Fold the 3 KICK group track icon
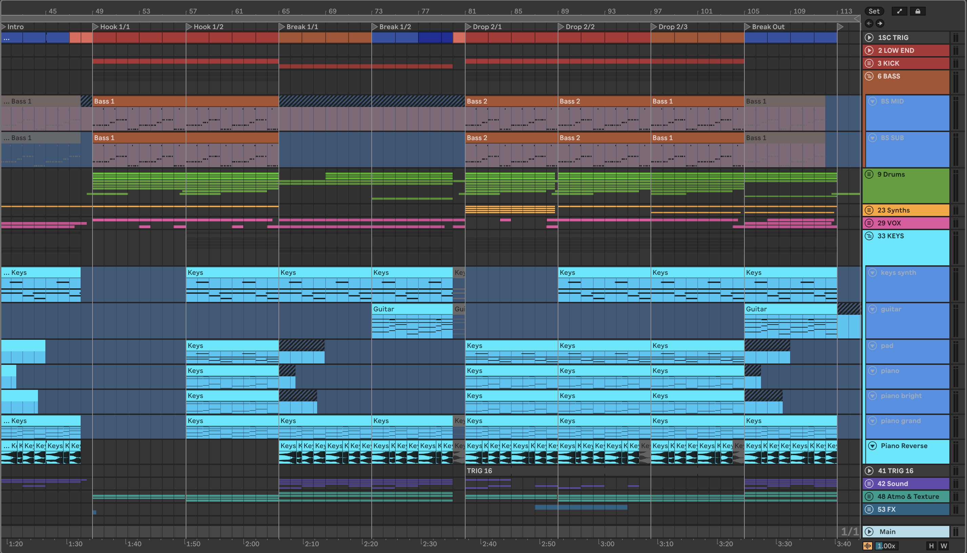 pyautogui.click(x=869, y=63)
